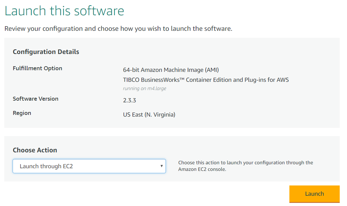Click the Amazon EC2 console text
This screenshot has height=206, width=347.
click(x=202, y=169)
